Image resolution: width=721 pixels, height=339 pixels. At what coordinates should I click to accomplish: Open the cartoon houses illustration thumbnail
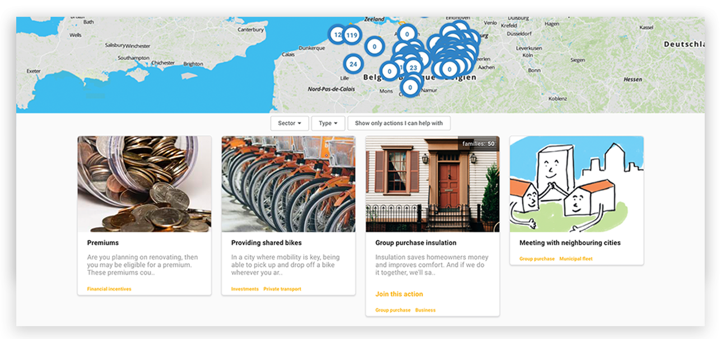click(x=576, y=184)
